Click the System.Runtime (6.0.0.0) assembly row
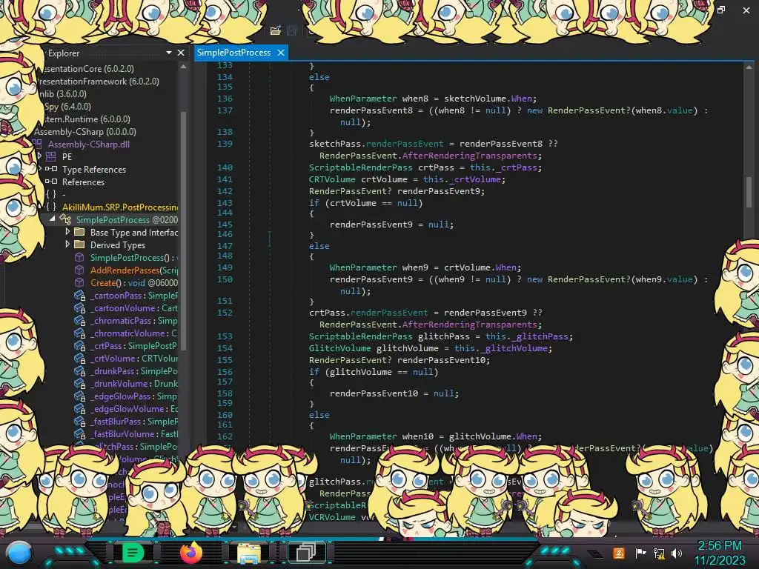The image size is (759, 569). coord(87,119)
